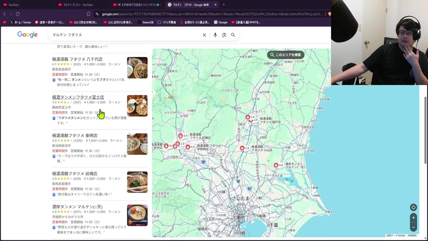This screenshot has height=241, width=428.
Task: Zoom out on the map
Action: 413,227
